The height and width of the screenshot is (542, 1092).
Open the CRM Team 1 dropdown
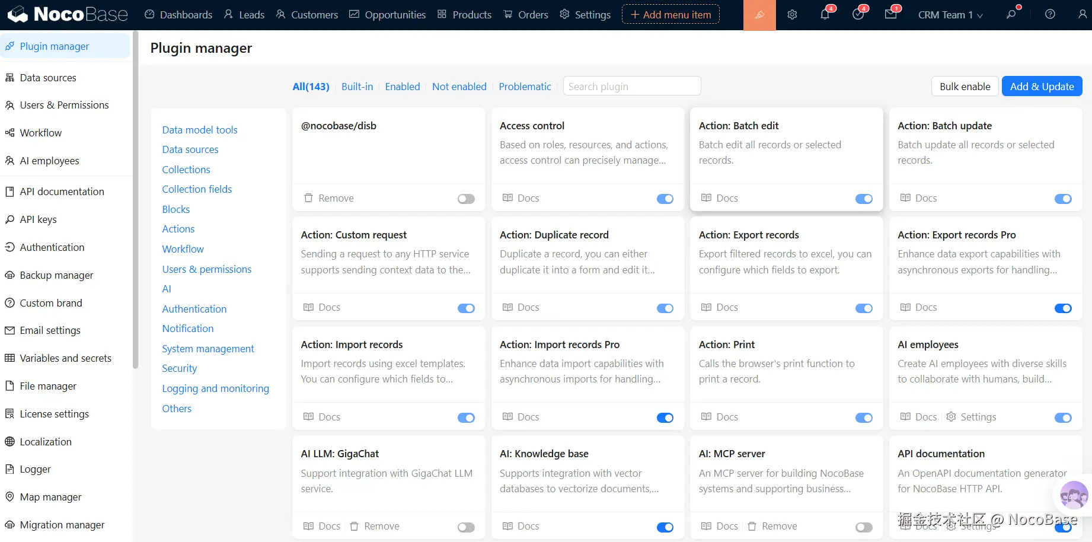pos(950,15)
